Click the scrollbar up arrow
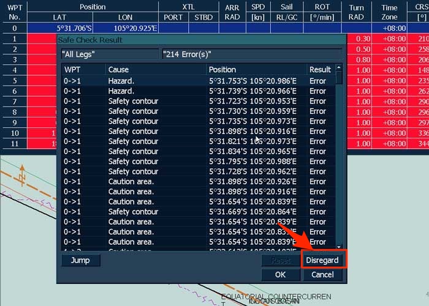Image resolution: width=429 pixels, height=306 pixels. pyautogui.click(x=340, y=69)
